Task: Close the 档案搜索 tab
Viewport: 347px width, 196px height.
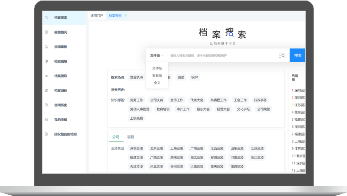Action: 126,16
